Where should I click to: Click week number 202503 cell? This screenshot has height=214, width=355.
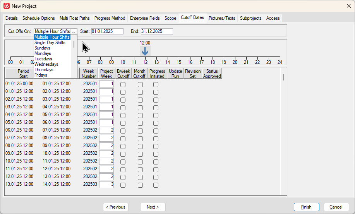90,184
